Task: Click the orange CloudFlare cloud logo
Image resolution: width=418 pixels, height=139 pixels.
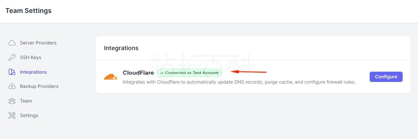Action: (111, 77)
